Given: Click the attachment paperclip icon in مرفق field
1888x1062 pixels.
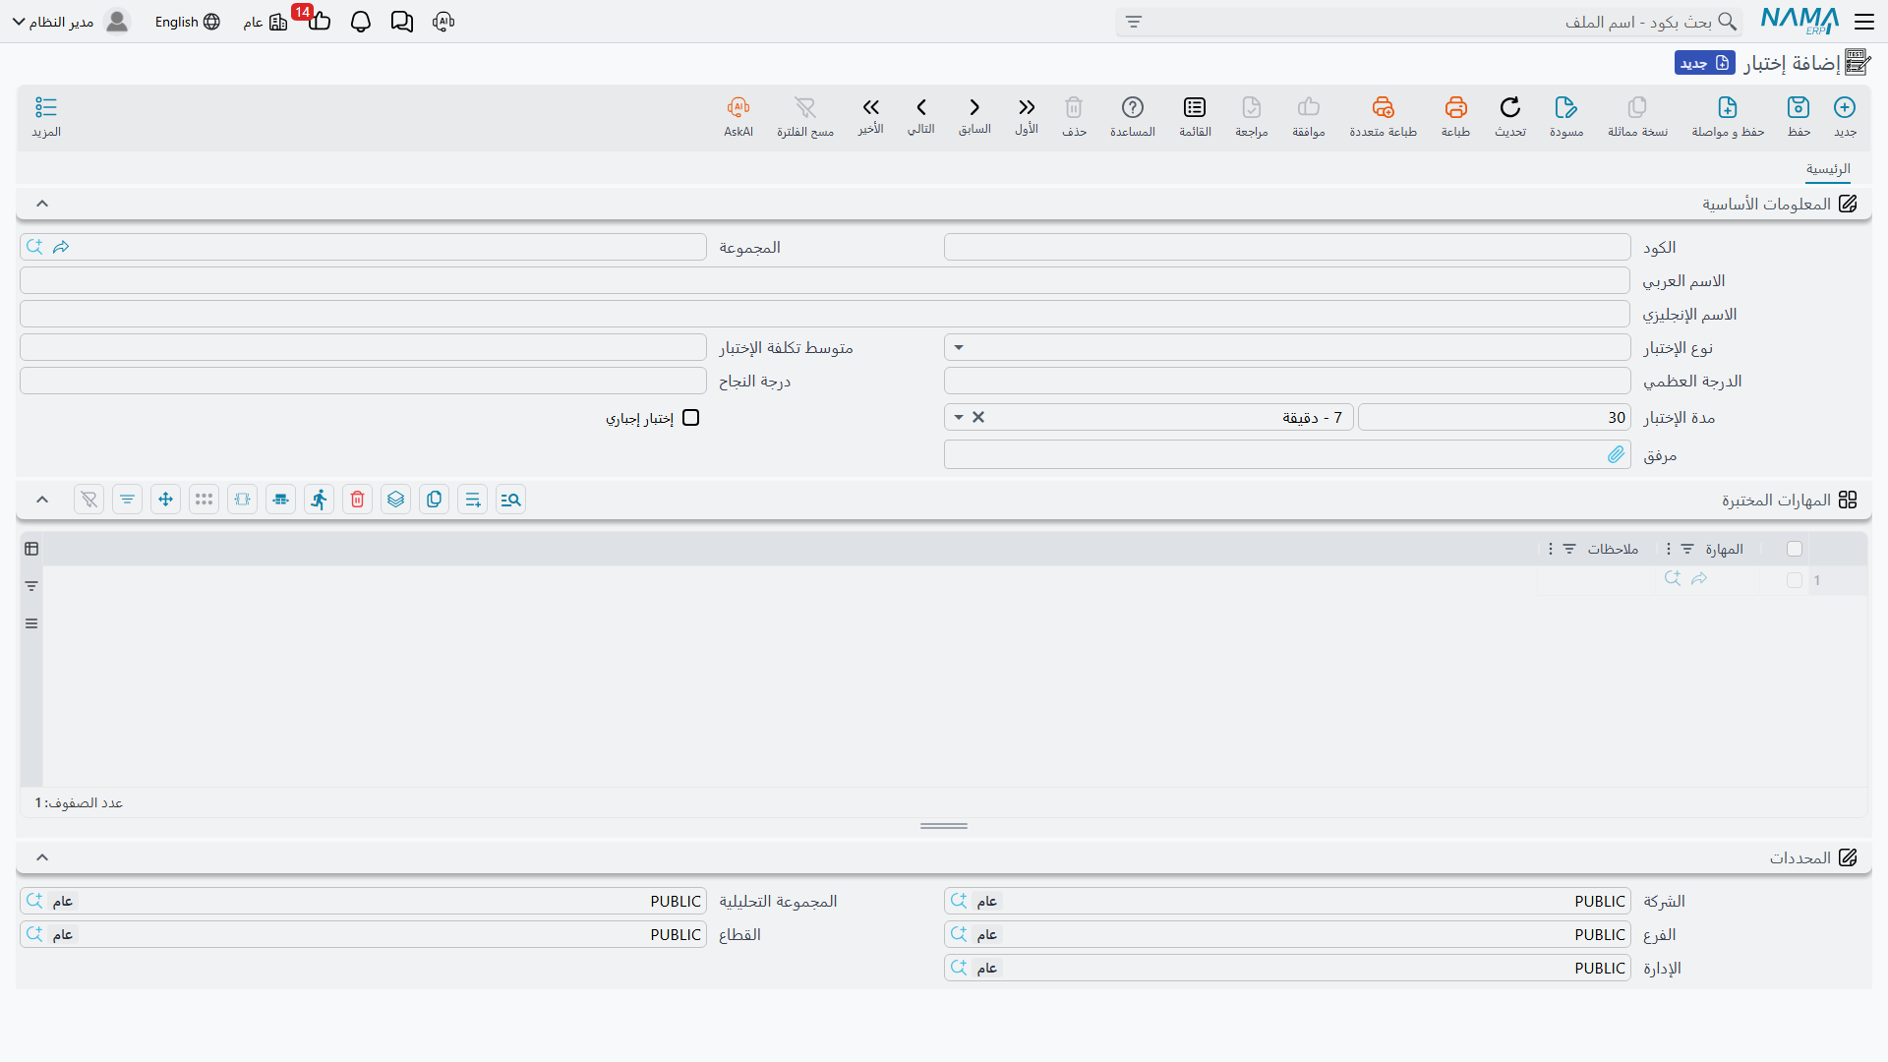Looking at the screenshot, I should point(1616,454).
